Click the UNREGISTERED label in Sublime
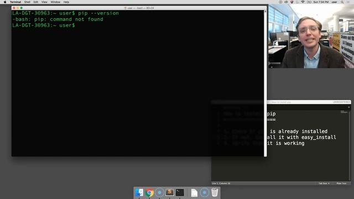This screenshot has width=354, height=199. tap(341, 102)
